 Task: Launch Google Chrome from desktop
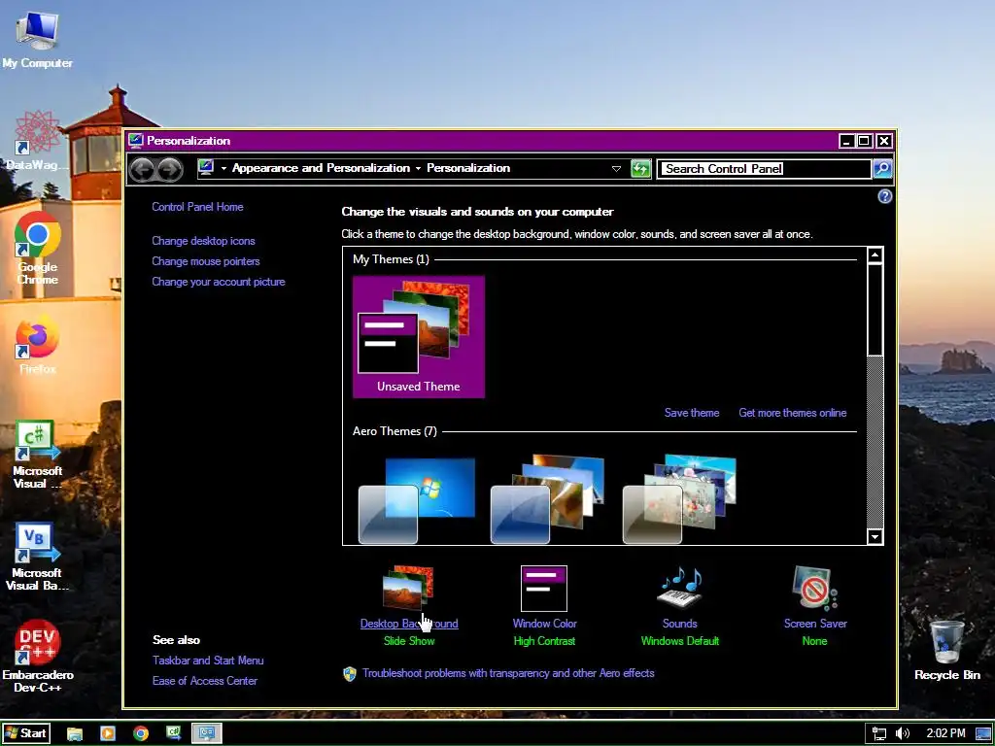(37, 248)
